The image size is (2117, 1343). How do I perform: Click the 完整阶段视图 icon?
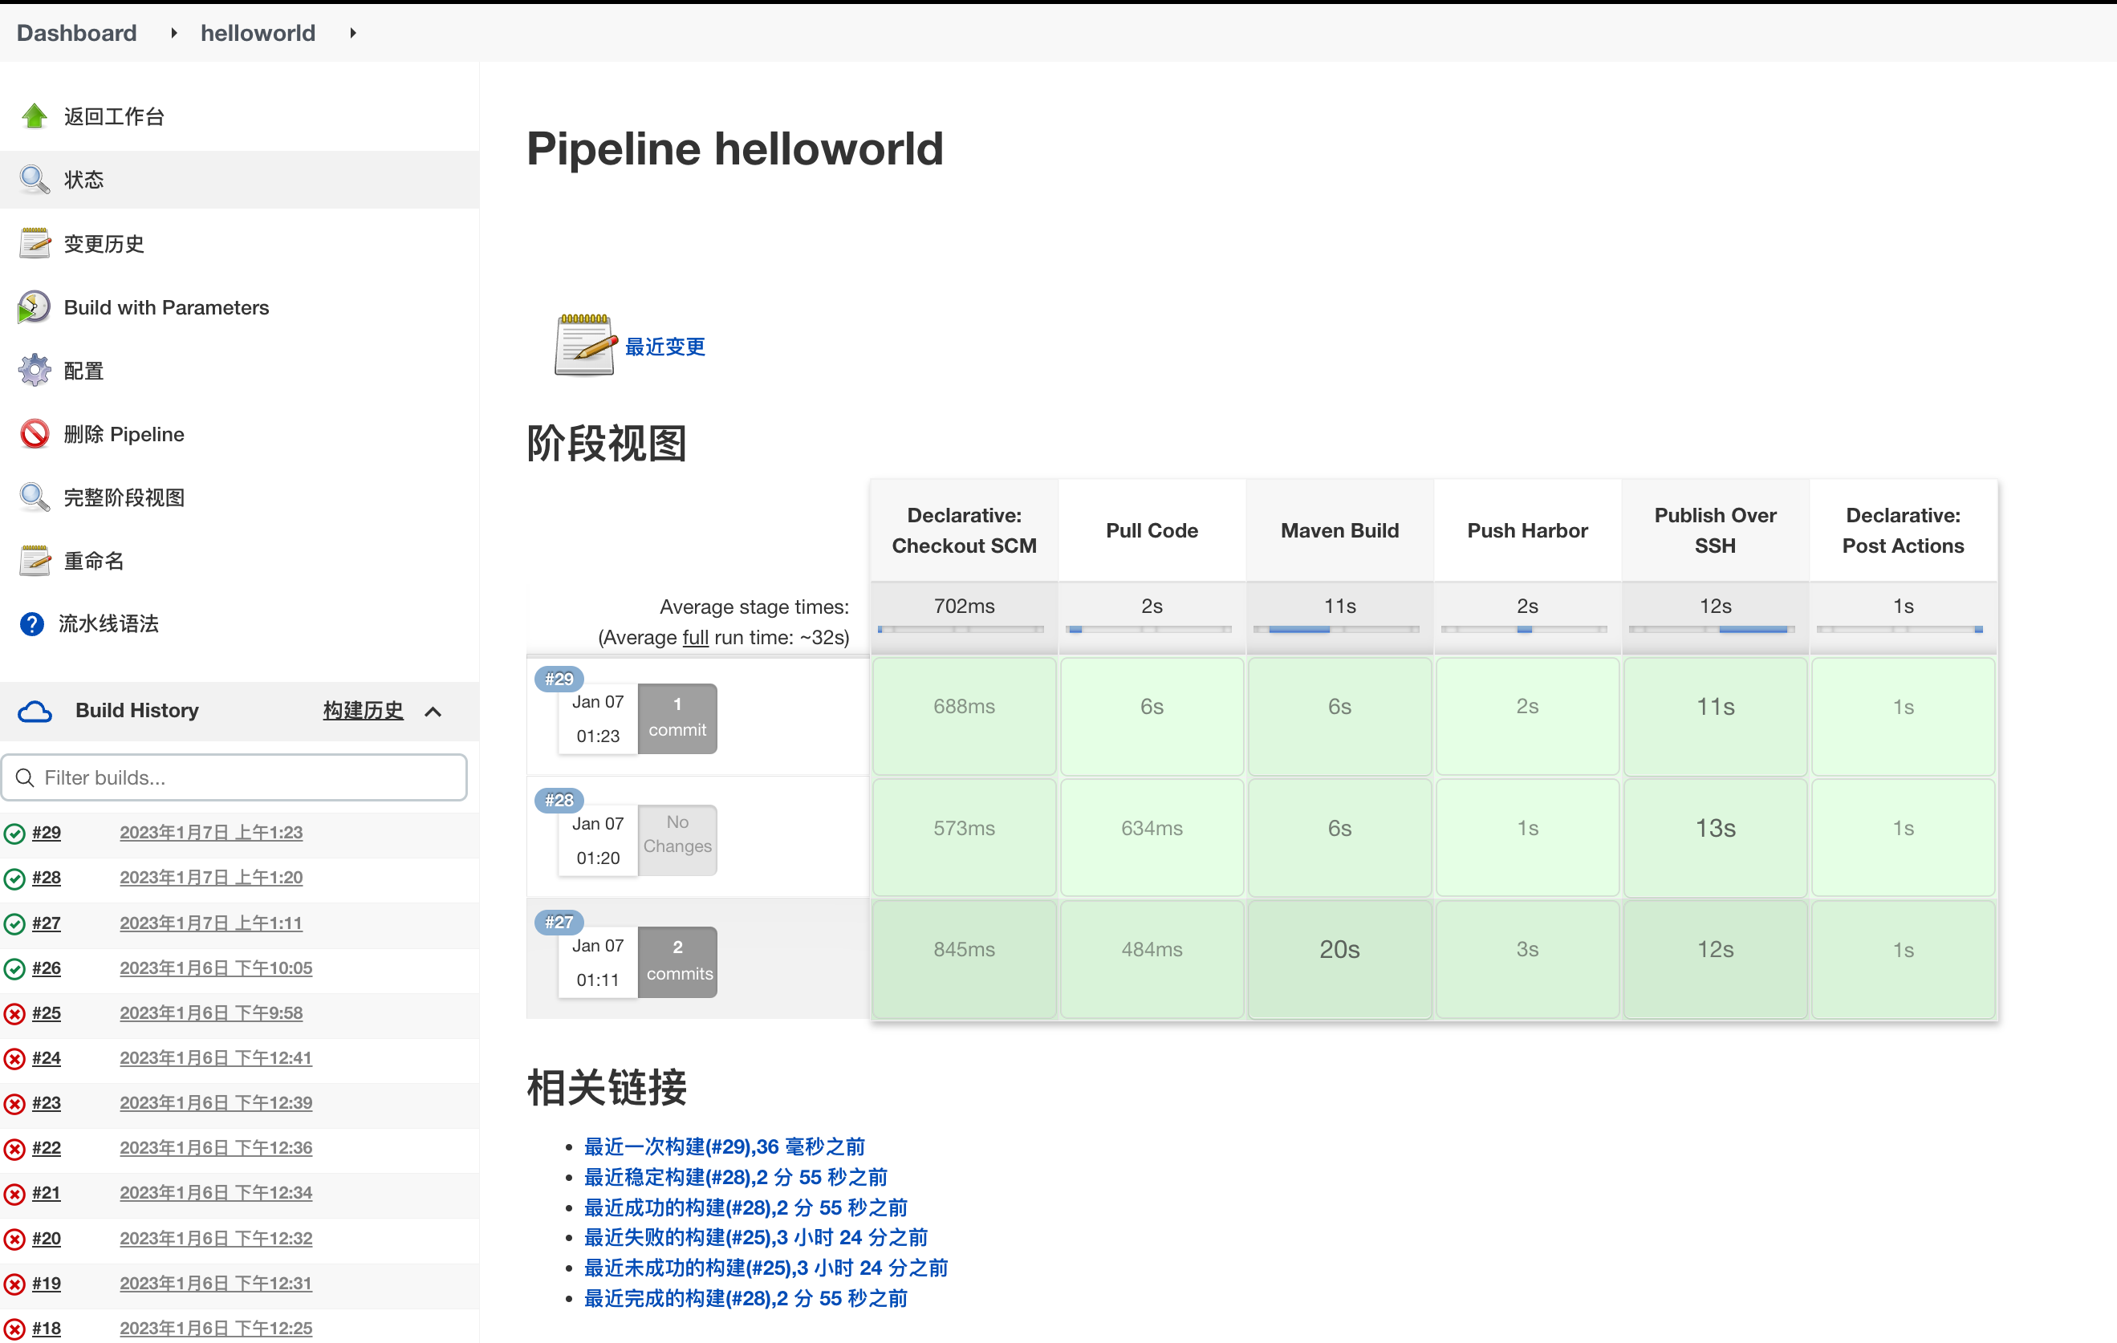point(34,497)
